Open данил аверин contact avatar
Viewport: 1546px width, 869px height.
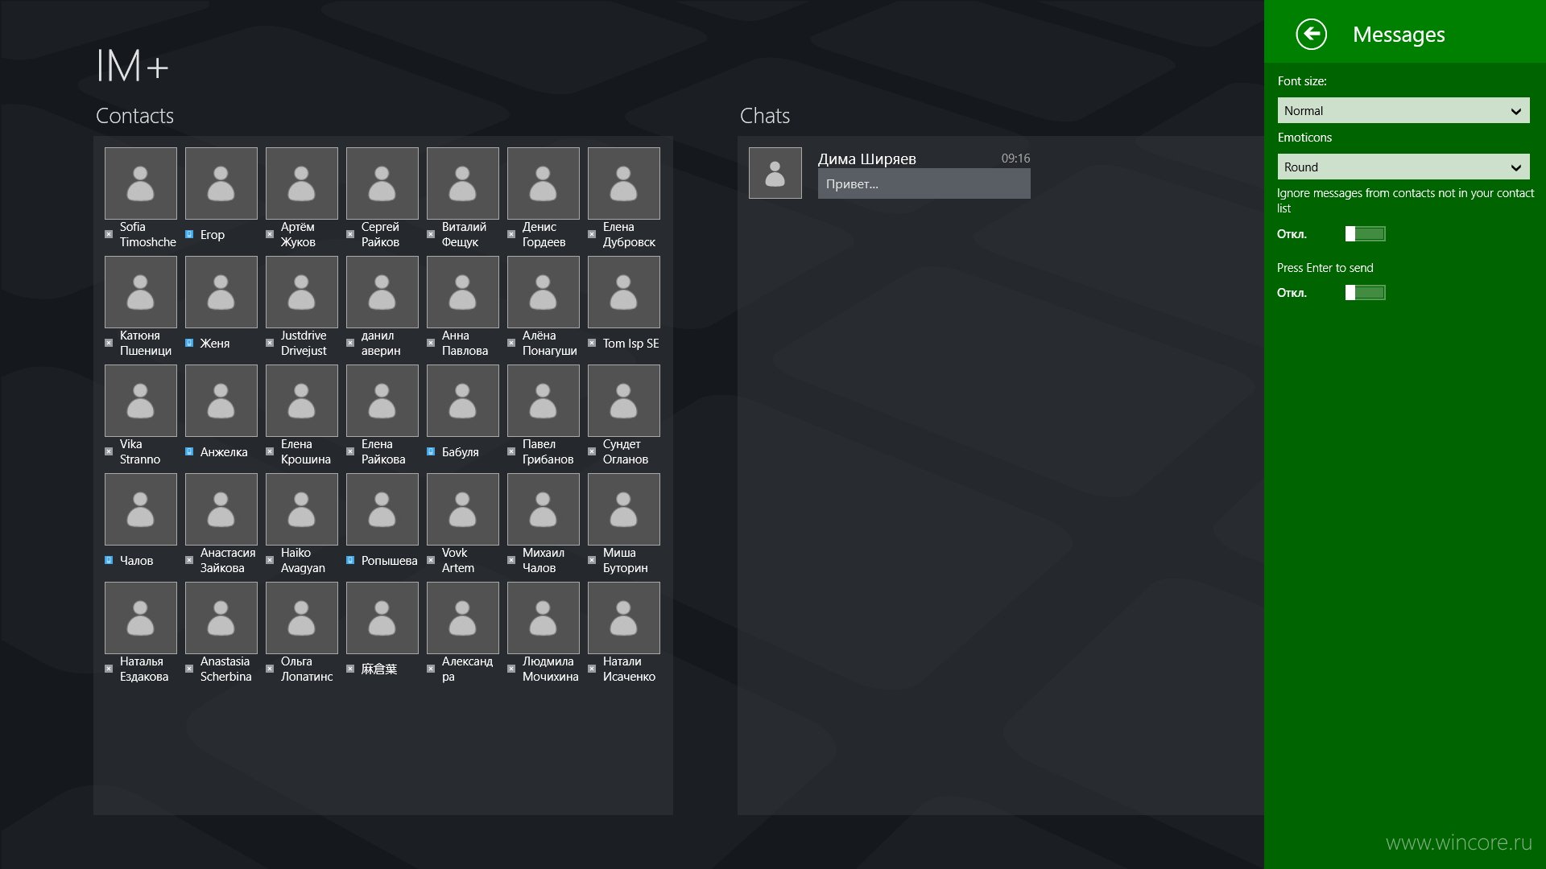(382, 292)
